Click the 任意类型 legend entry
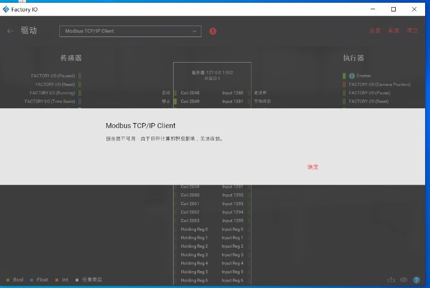The width and height of the screenshot is (430, 288). [x=89, y=280]
